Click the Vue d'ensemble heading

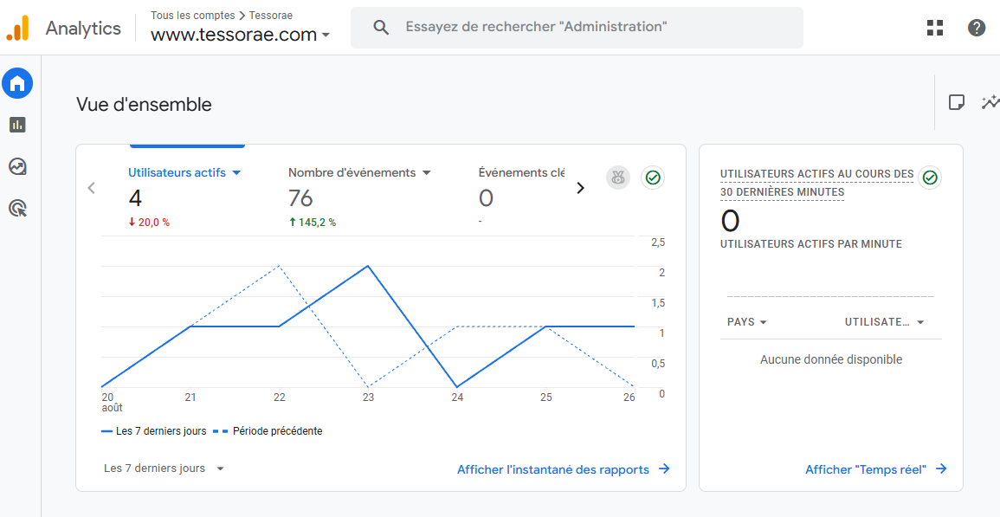144,104
